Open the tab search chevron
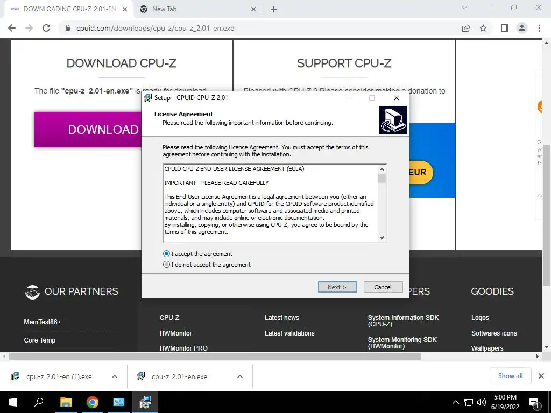This screenshot has width=551, height=413. 464,8
